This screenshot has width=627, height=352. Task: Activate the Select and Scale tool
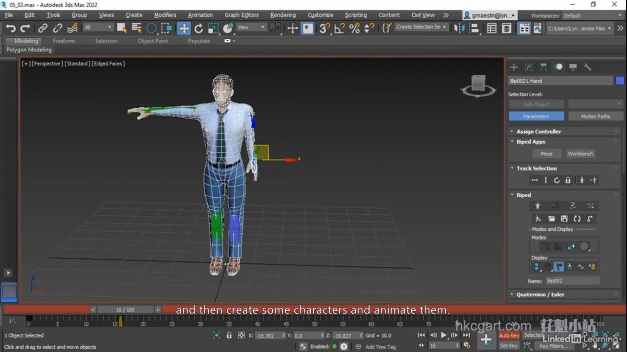(214, 28)
